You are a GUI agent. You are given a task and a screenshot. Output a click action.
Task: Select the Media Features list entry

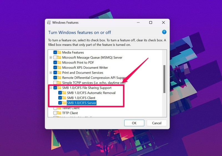pyautogui.click(x=73, y=52)
